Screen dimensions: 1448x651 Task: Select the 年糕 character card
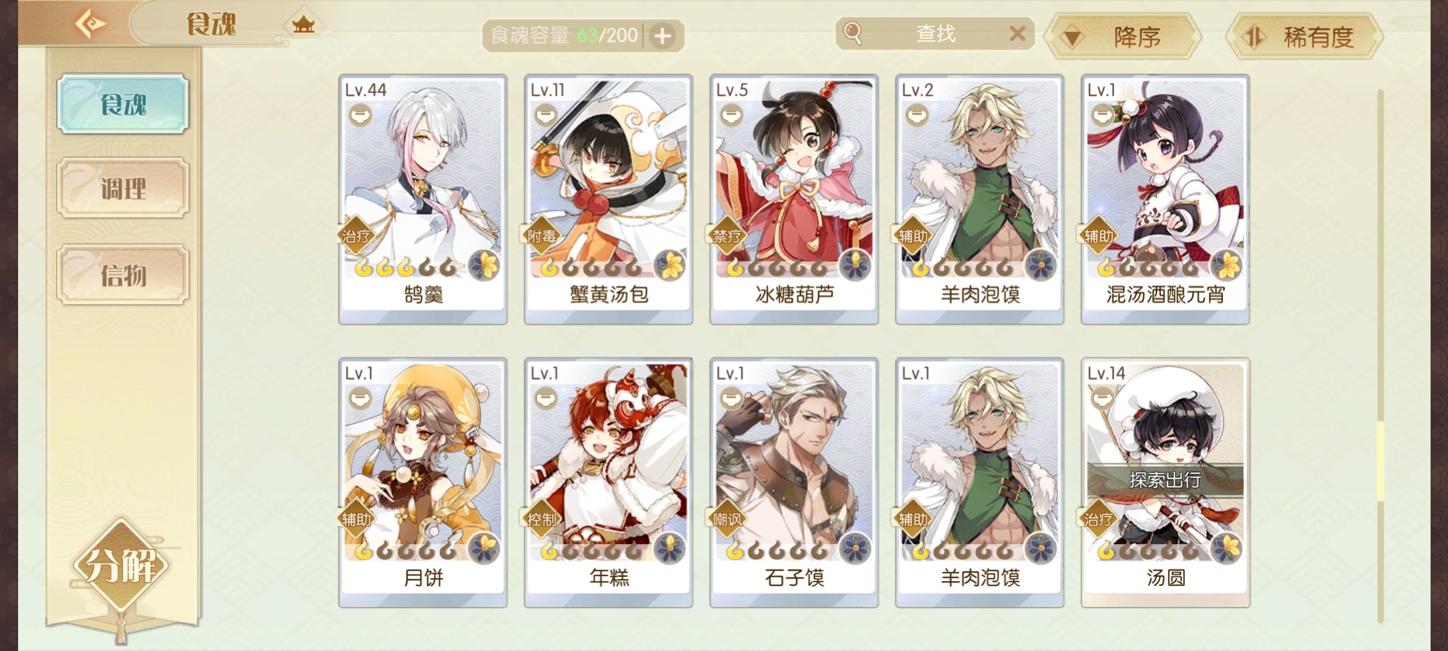pyautogui.click(x=608, y=482)
